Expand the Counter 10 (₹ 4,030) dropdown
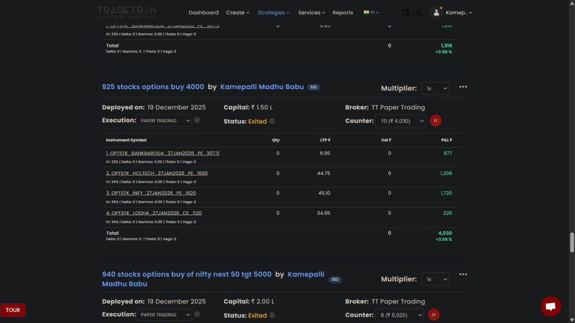 click(x=401, y=121)
